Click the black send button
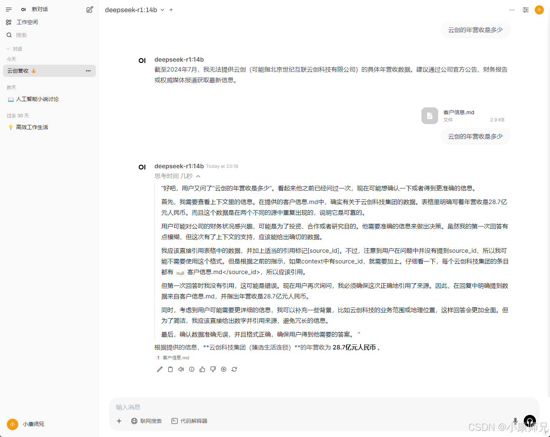Viewport: 550px width, 437px height. (x=530, y=421)
